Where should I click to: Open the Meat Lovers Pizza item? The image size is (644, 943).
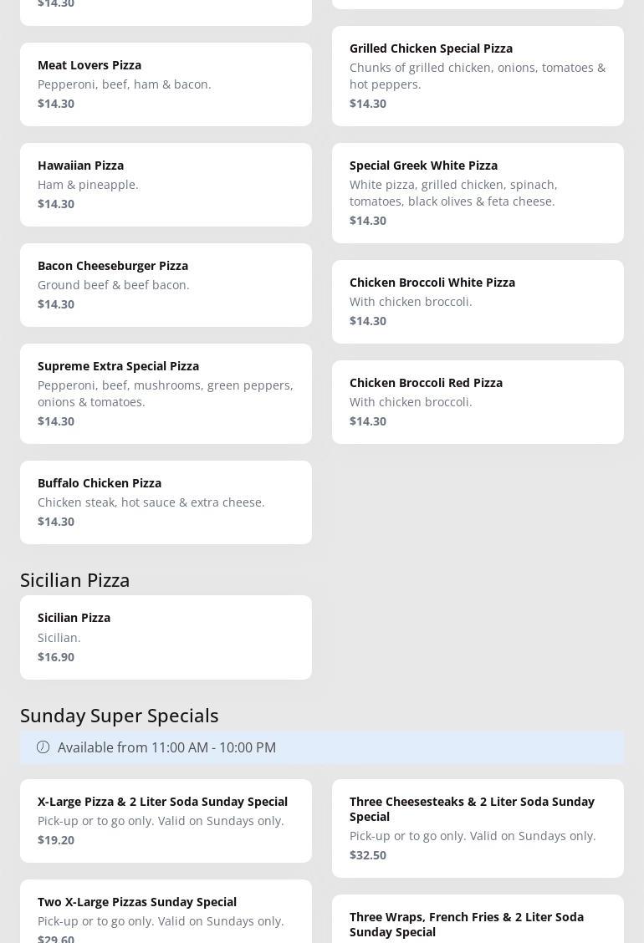point(166,84)
